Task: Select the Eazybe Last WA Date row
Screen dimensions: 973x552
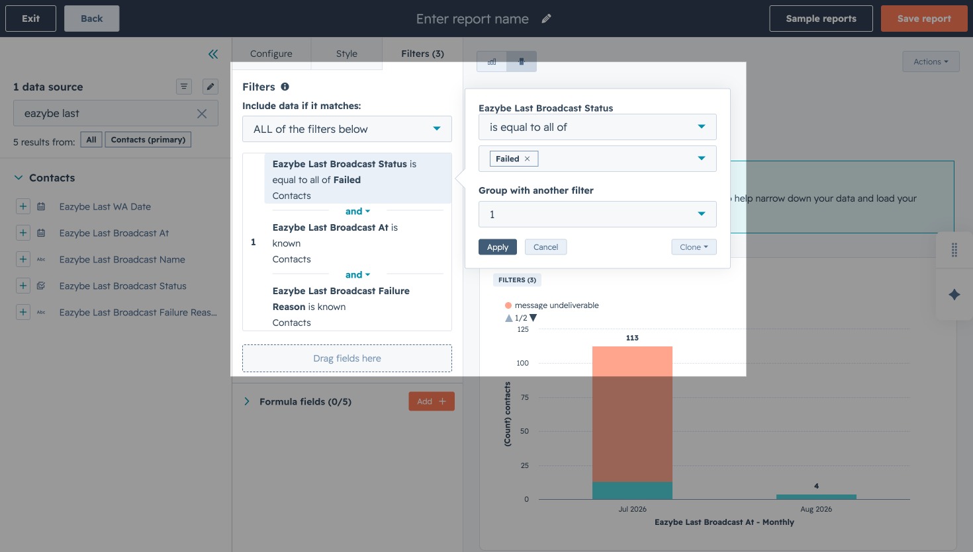Action: (x=105, y=206)
